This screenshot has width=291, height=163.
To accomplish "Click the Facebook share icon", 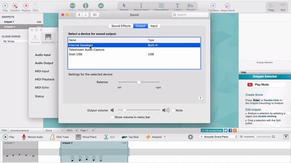I will pyautogui.click(x=231, y=130).
